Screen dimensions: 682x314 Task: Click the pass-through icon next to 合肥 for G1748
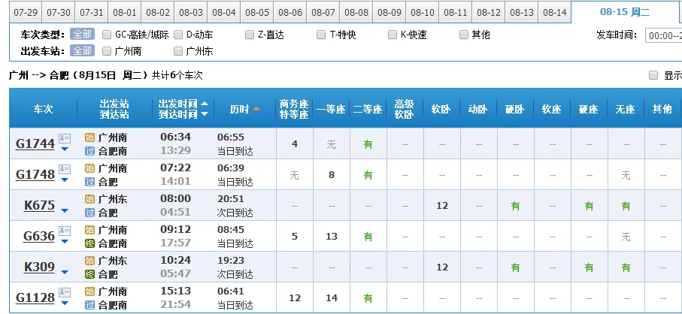click(x=89, y=182)
